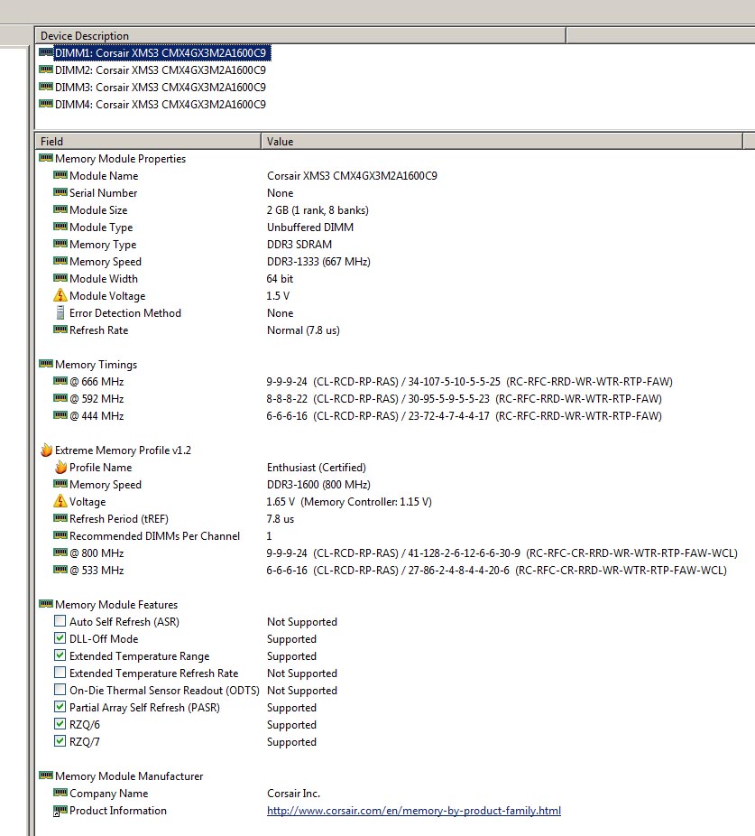Toggle the Auto Self Refresh (ASR) checkbox

click(x=60, y=621)
